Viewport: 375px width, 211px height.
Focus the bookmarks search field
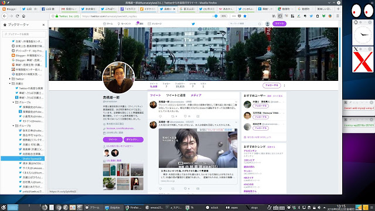(x=24, y=34)
